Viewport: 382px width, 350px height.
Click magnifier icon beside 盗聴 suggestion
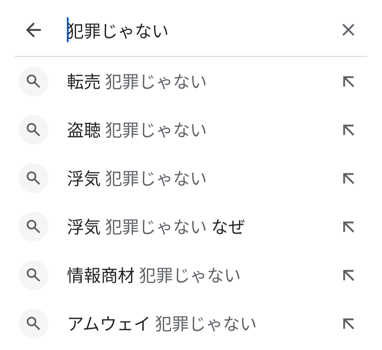click(x=34, y=130)
